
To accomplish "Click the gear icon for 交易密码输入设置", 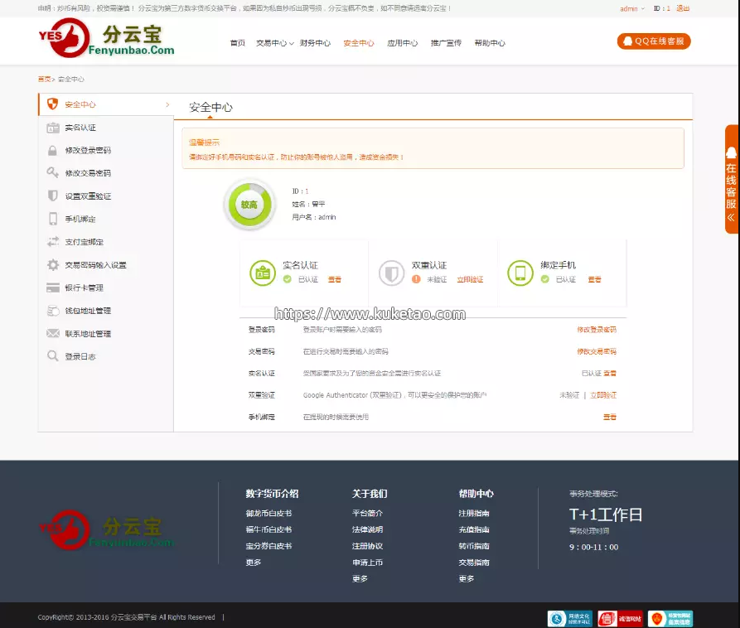I will tap(53, 265).
